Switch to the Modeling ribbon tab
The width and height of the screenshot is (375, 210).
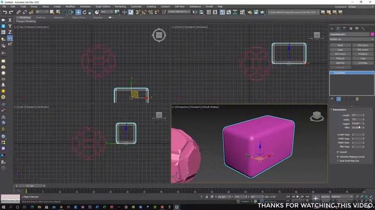(25, 17)
